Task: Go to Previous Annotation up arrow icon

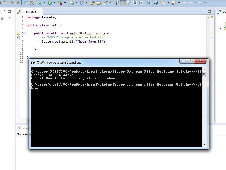Action: pyautogui.click(x=173, y=3)
